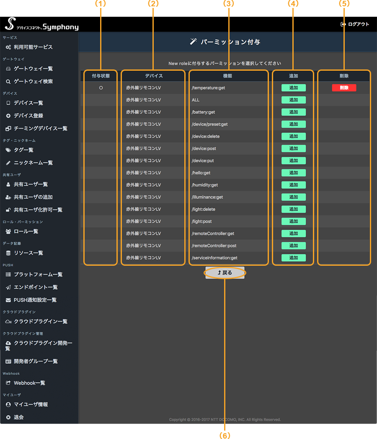377x439 pixels.
Task: Click the 機能 column header
Action: coord(227,76)
